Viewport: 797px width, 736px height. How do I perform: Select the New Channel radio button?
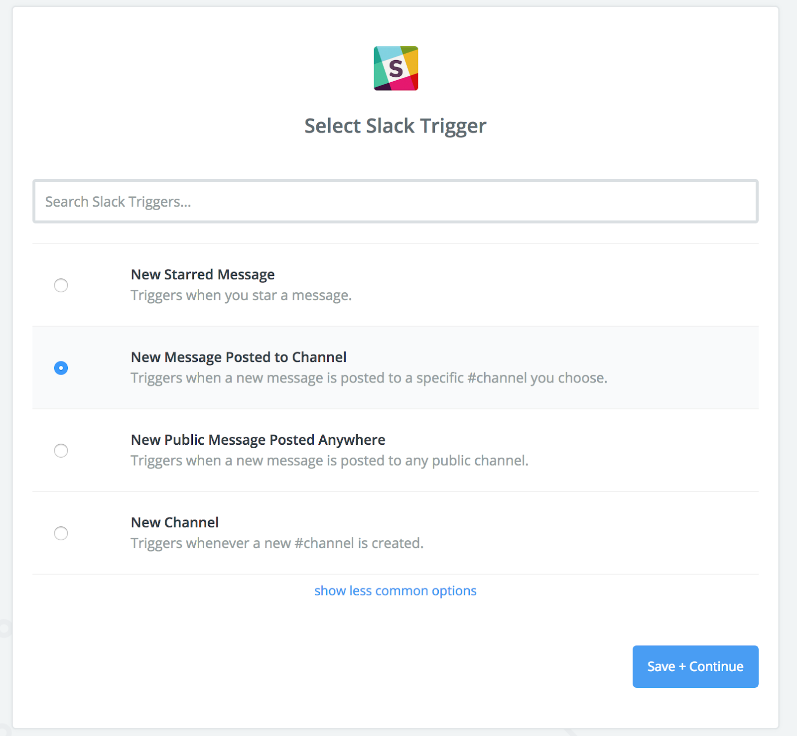click(61, 533)
